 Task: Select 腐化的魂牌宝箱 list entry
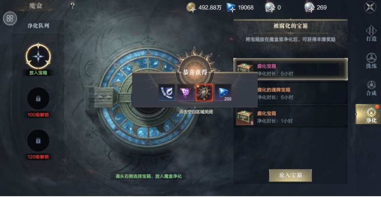[x=291, y=93]
